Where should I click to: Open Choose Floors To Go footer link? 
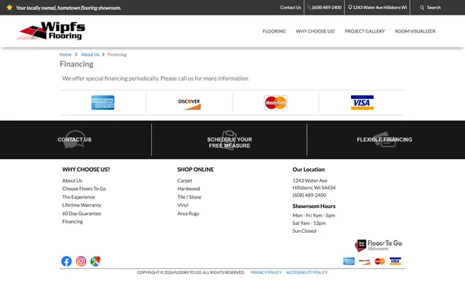click(x=84, y=189)
